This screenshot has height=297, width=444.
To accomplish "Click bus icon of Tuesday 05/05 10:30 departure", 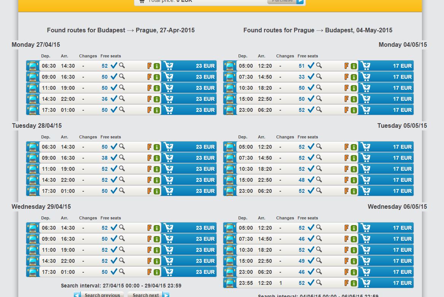I will [x=230, y=169].
